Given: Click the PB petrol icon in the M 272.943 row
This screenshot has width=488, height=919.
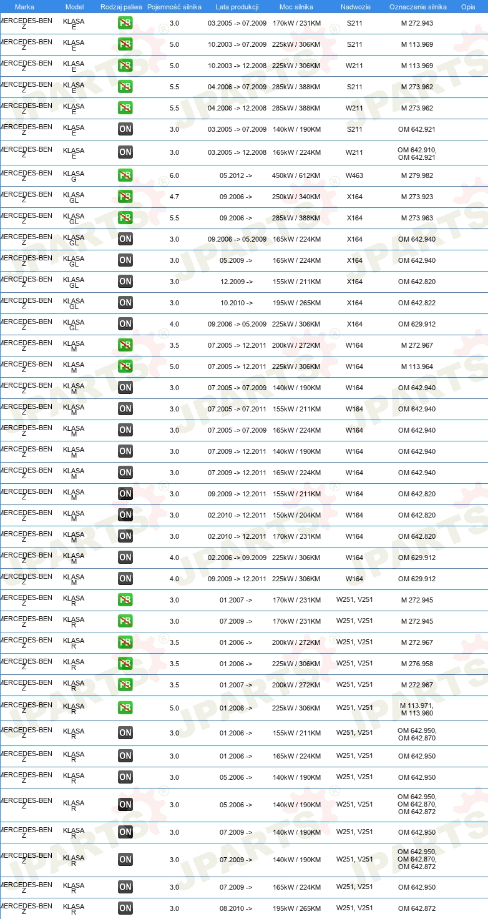Looking at the screenshot, I should pyautogui.click(x=125, y=23).
